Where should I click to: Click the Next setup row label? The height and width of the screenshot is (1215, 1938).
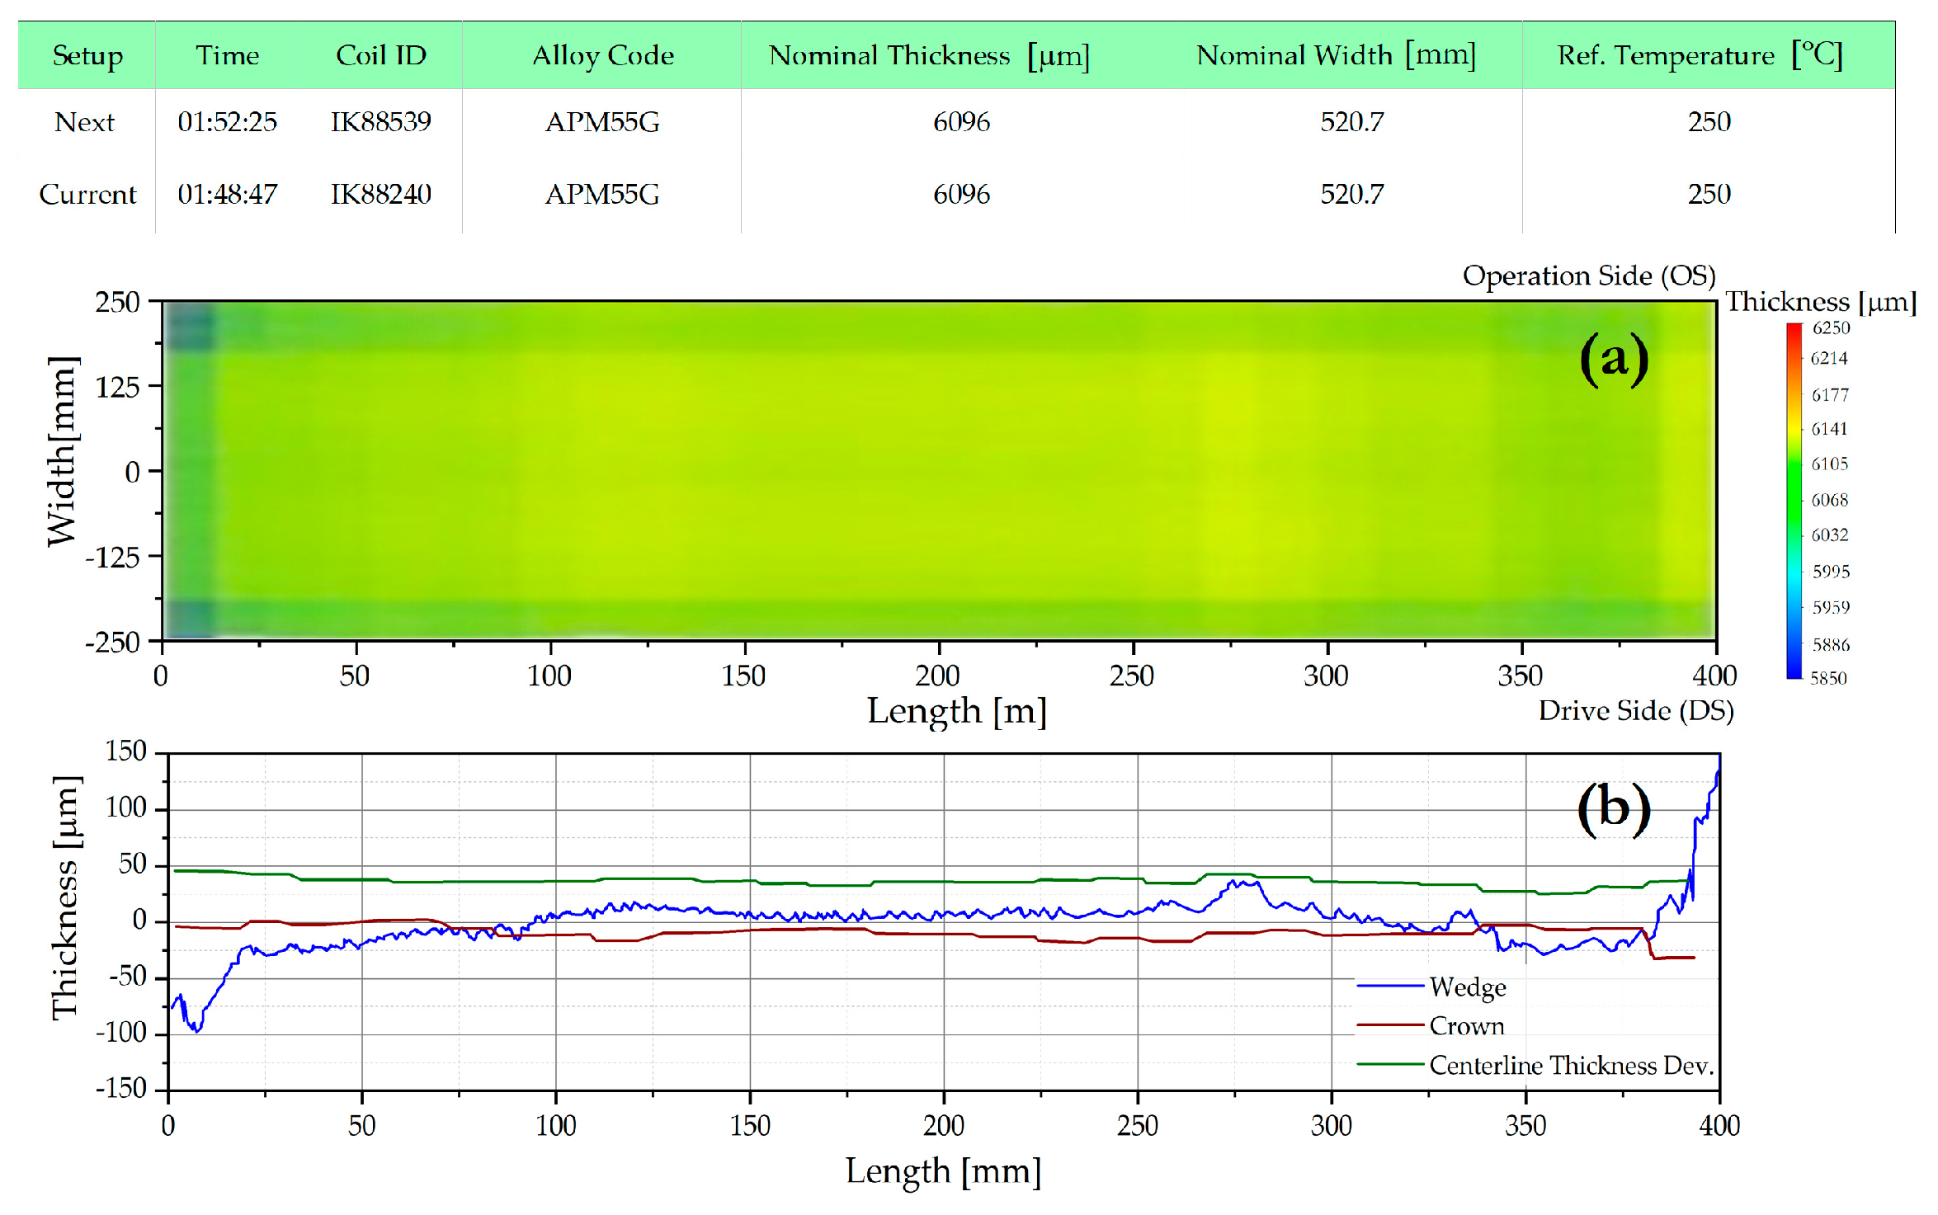click(84, 122)
